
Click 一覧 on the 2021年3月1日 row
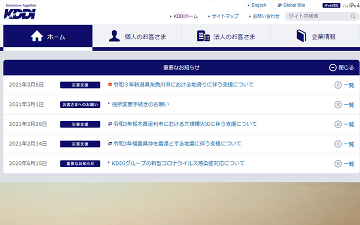[x=349, y=104]
